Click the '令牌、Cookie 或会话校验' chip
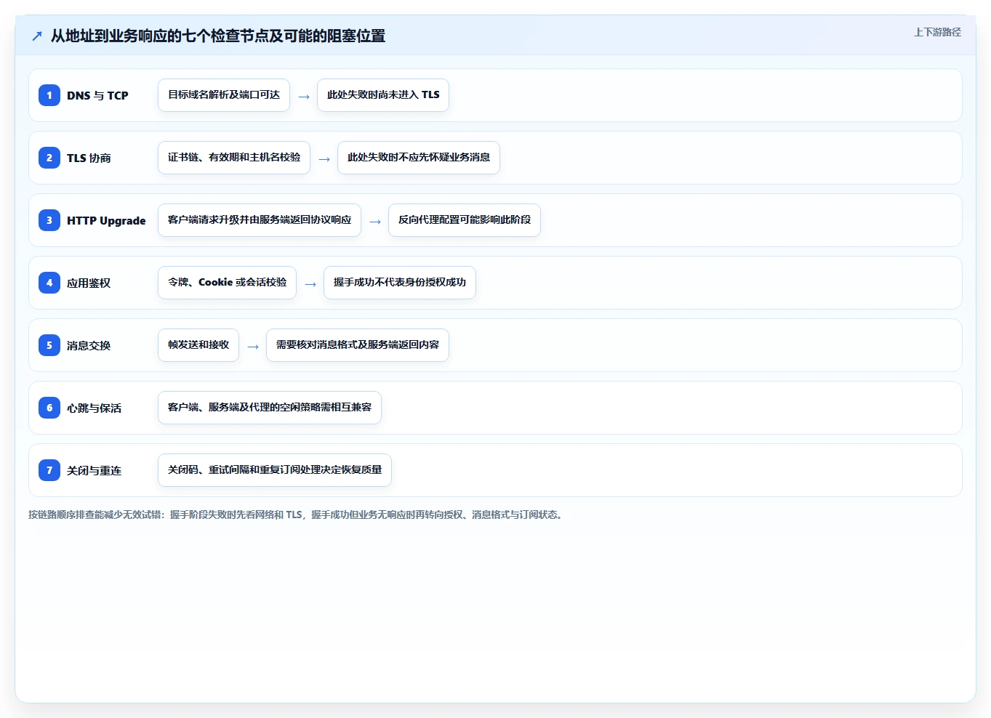Image resolution: width=991 pixels, height=718 pixels. (x=227, y=283)
